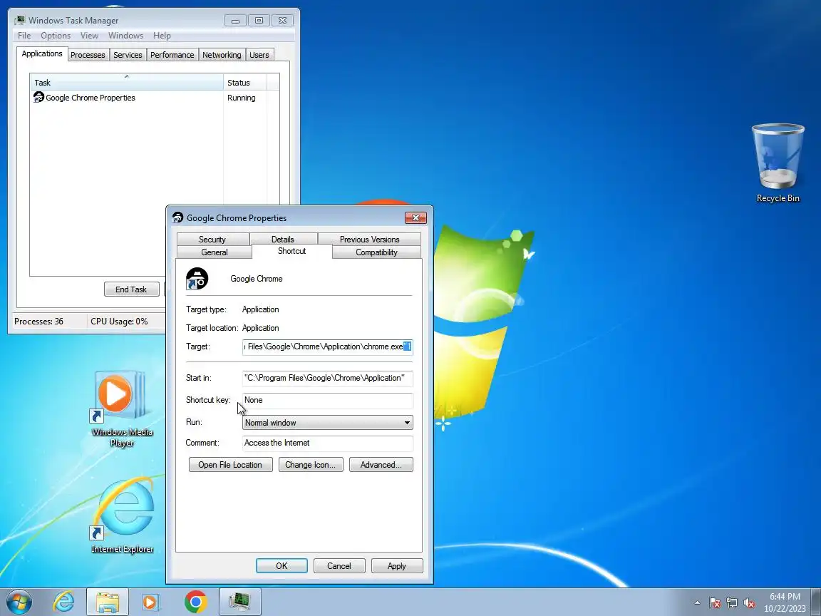The width and height of the screenshot is (821, 616).
Task: Sort by Task column header
Action: click(x=127, y=82)
